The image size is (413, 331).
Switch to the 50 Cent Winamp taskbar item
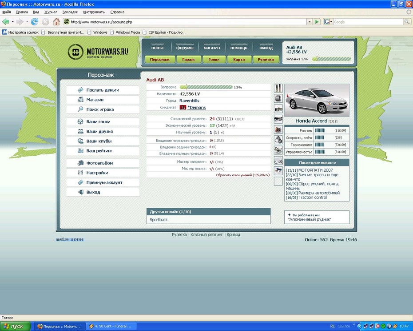(111, 326)
